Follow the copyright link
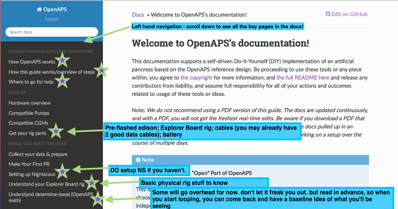The width and height of the screenshot is (398, 209). (x=196, y=78)
